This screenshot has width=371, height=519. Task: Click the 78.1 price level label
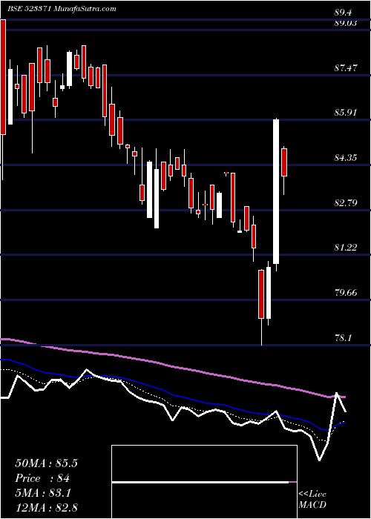point(343,338)
